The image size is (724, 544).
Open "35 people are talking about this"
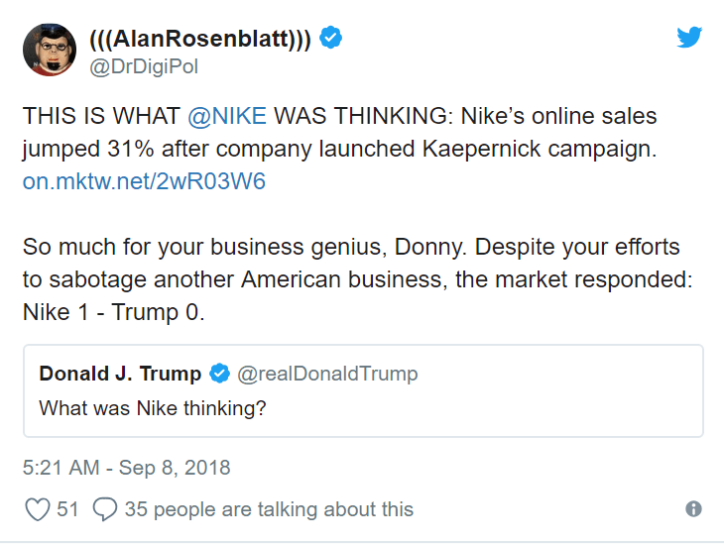point(268,509)
